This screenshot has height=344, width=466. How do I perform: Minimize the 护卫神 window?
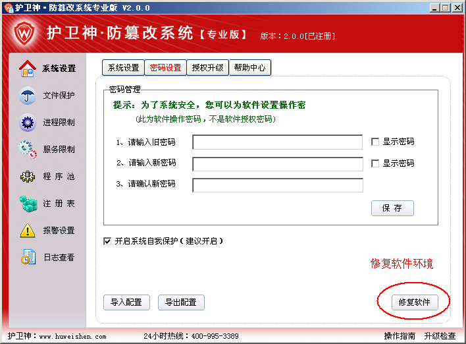click(435, 8)
